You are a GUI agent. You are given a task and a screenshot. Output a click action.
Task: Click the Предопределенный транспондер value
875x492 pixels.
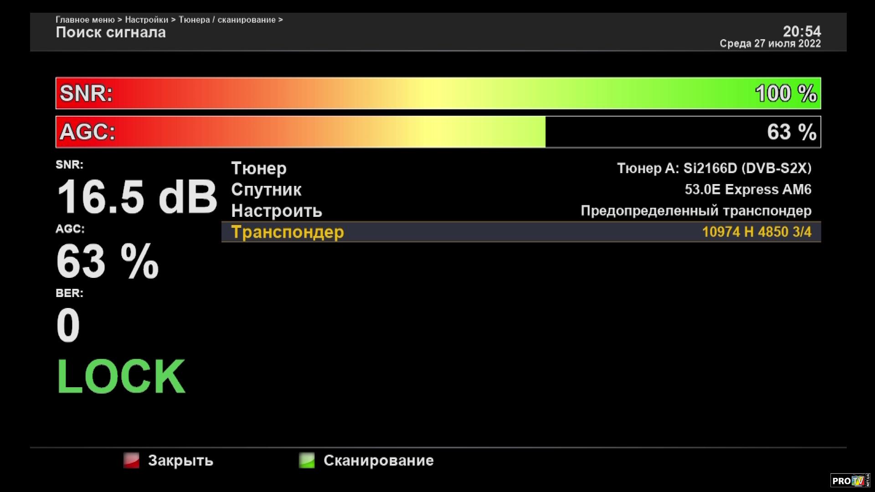tap(696, 211)
